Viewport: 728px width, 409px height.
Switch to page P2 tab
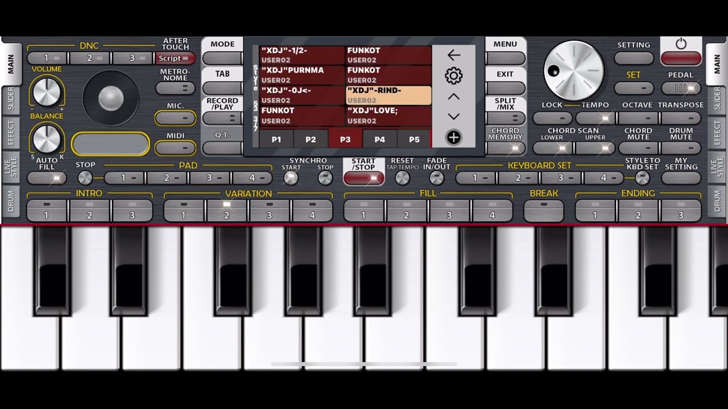[311, 139]
